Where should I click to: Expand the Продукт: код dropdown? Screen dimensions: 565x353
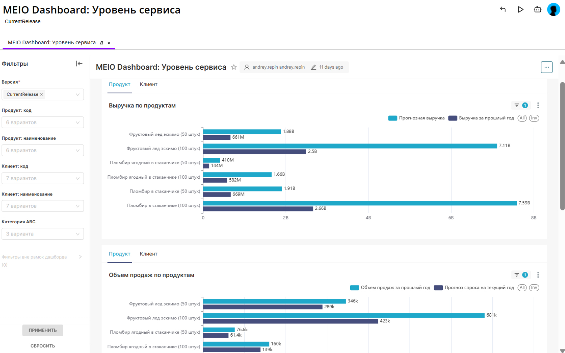point(43,123)
